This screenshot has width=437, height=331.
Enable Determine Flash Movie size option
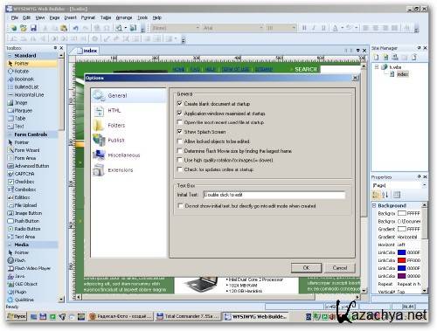179,151
